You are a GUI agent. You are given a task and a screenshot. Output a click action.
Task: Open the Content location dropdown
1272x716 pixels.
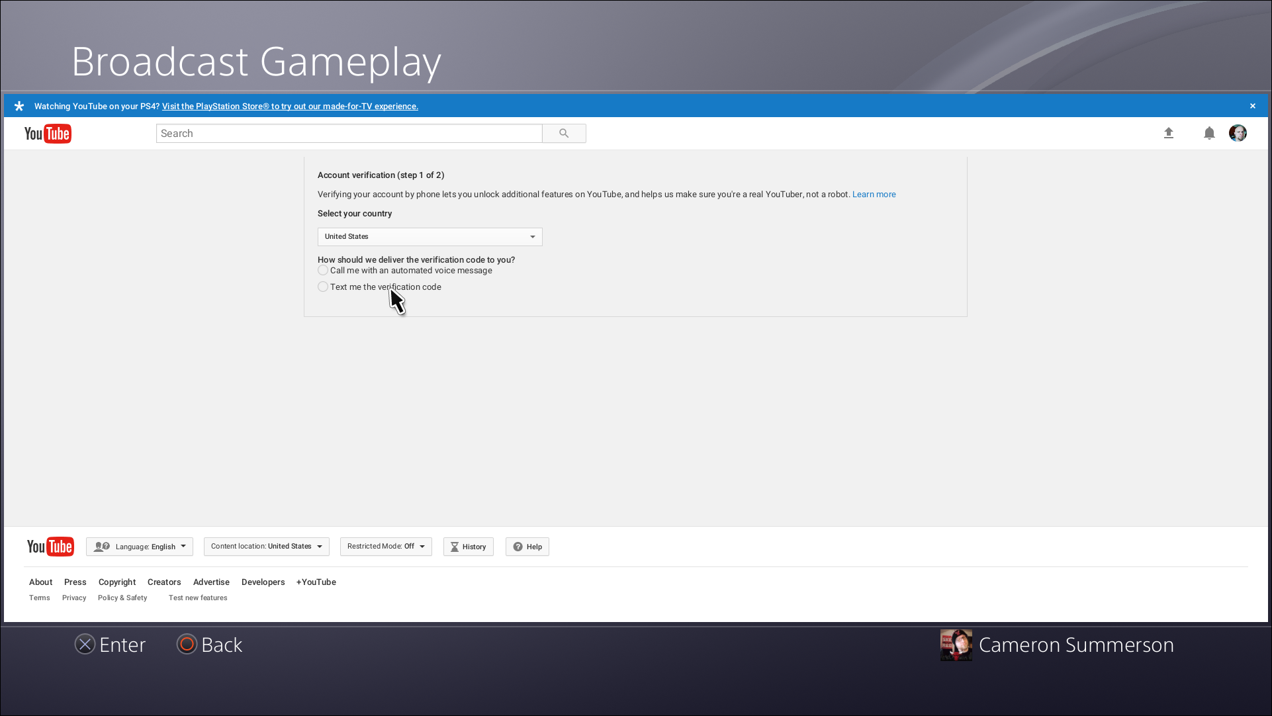267,547
